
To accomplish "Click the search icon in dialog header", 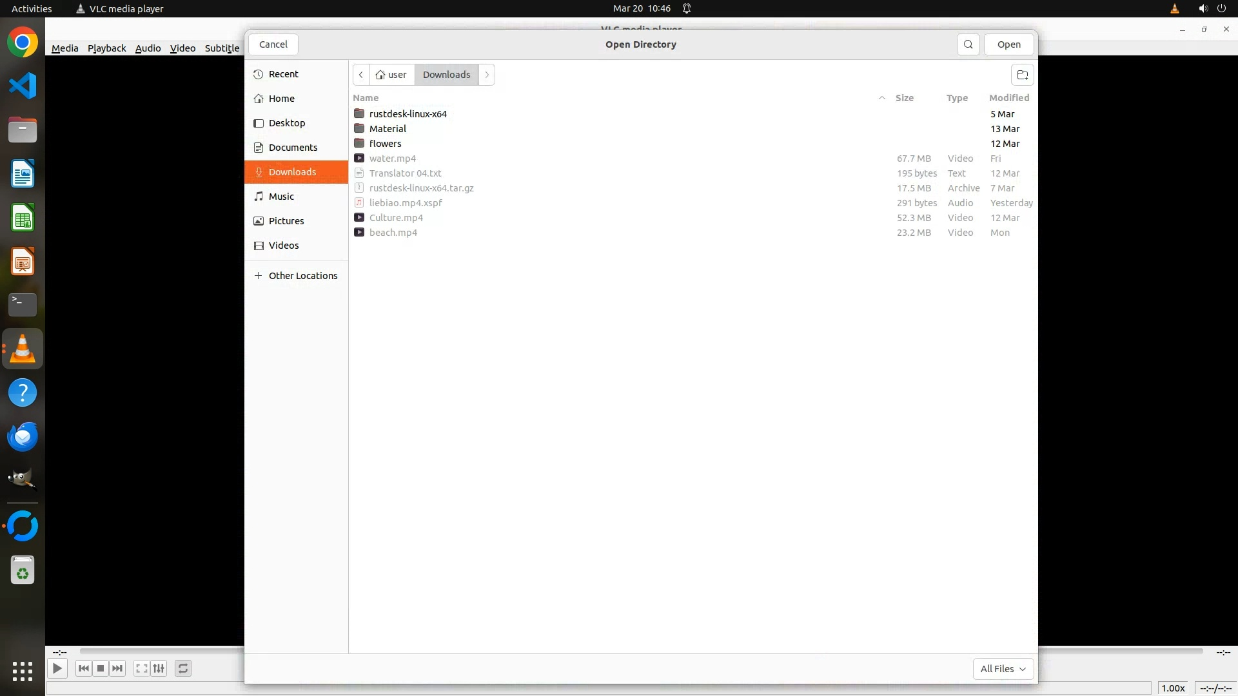I will point(968,44).
